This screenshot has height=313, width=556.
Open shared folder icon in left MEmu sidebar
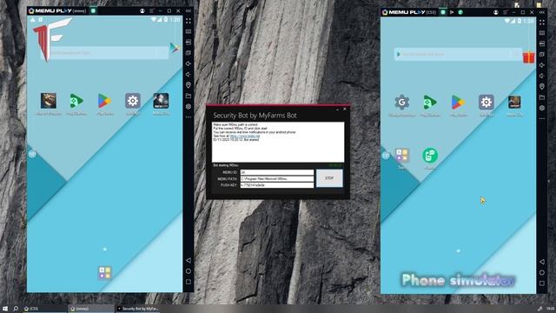189,96
